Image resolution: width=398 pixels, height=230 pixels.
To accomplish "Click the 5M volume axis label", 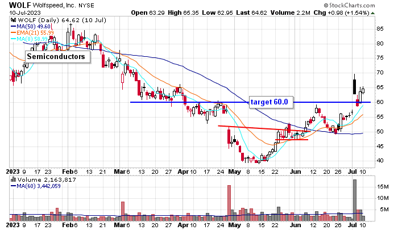I will [x=384, y=210].
